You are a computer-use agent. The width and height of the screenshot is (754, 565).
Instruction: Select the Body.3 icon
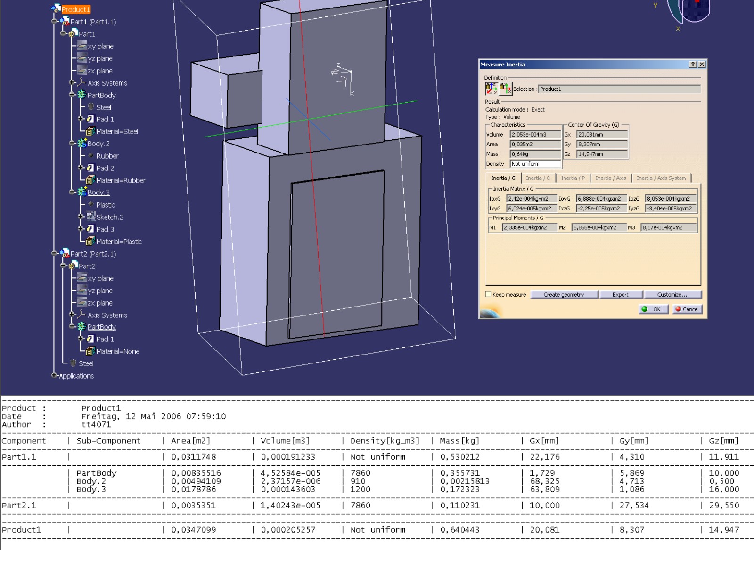coord(82,192)
